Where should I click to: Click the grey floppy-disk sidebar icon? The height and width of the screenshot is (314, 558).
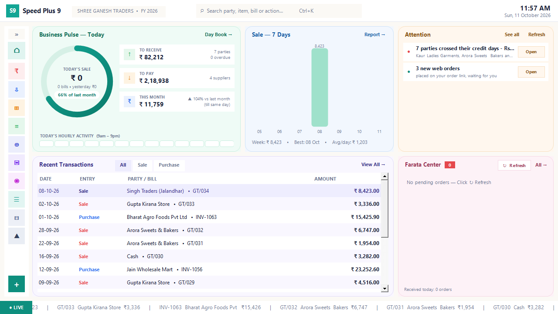pos(17,218)
